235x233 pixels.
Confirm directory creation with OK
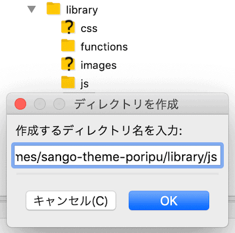(169, 201)
